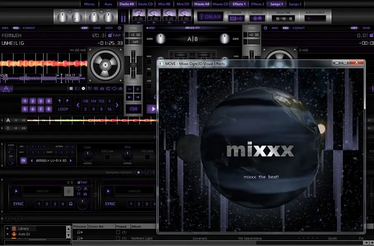
Task: Switch to the Waves CD tab
Action: tap(220, 4)
